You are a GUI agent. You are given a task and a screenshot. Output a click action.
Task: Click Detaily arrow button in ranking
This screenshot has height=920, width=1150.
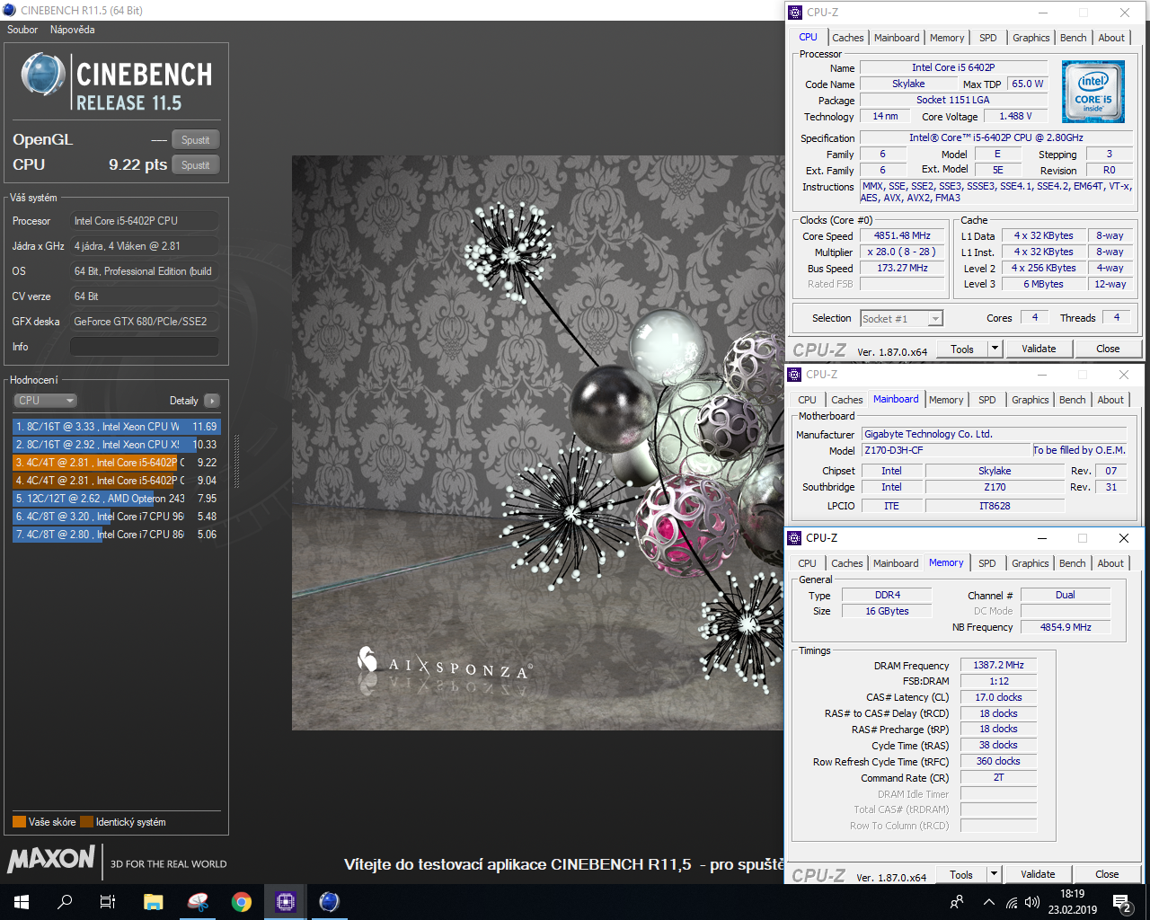[212, 401]
